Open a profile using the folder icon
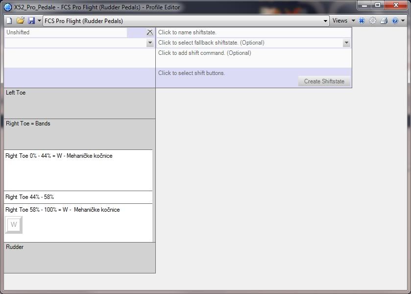The image size is (411, 294). pyautogui.click(x=20, y=21)
